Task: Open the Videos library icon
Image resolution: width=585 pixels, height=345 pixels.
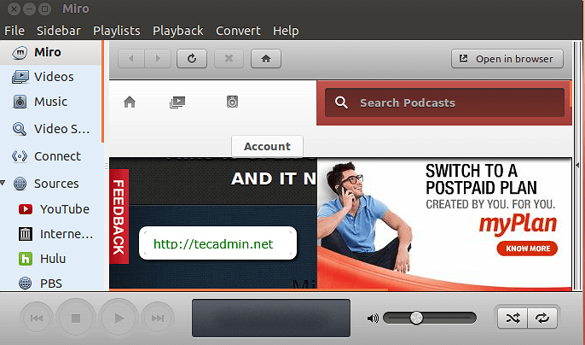Action: click(20, 77)
